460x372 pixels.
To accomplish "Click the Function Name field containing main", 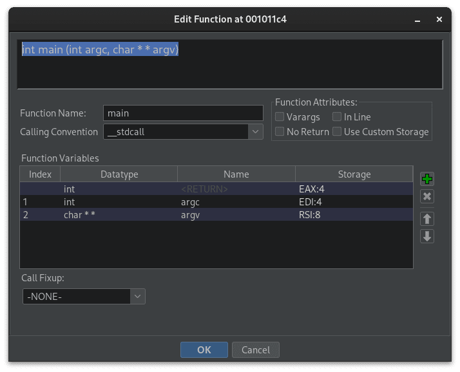I will (183, 113).
